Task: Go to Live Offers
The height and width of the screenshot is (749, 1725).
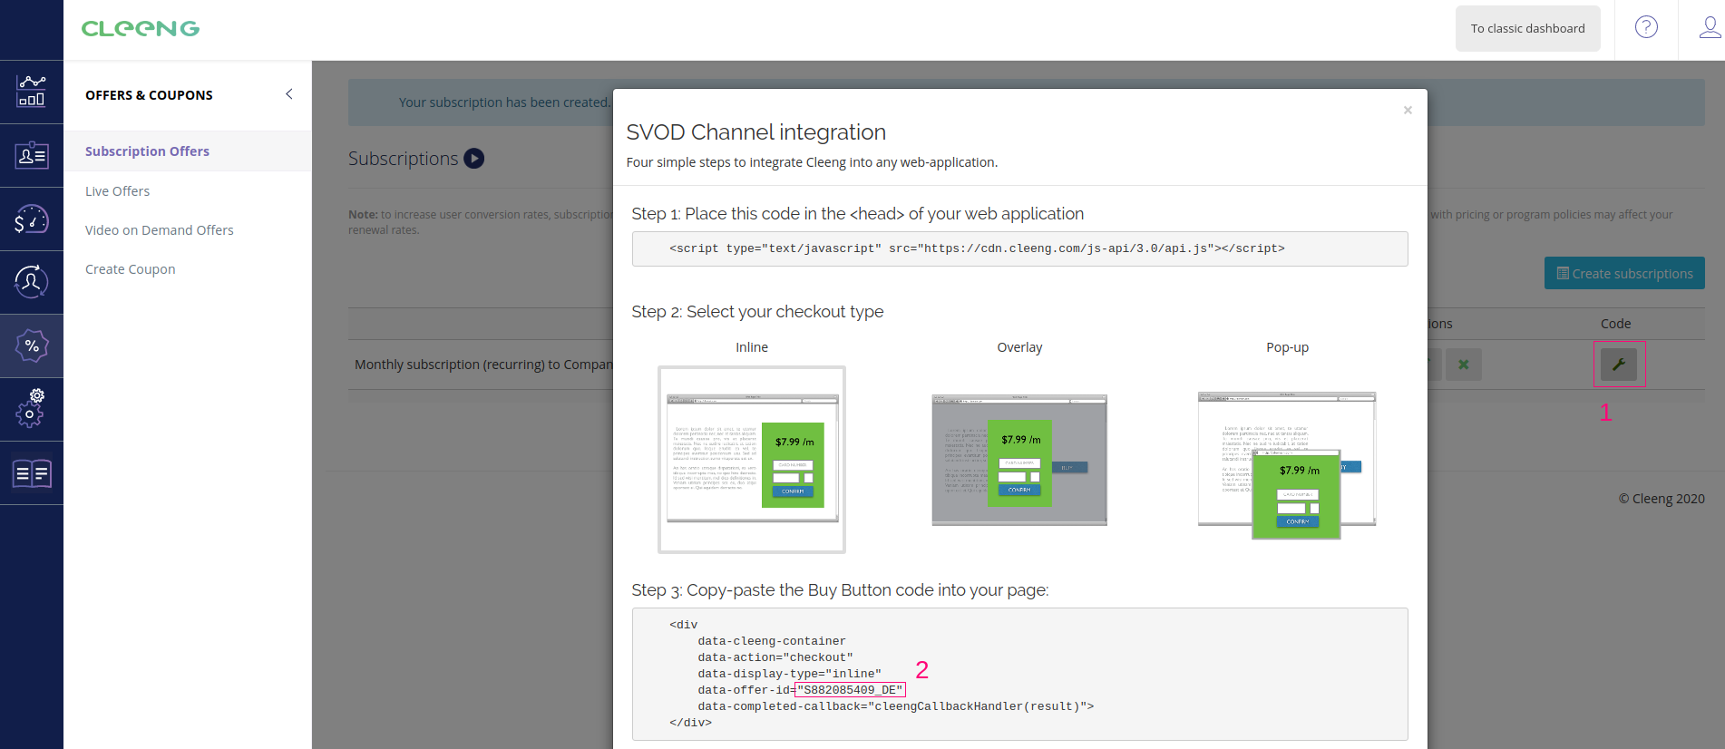Action: [x=117, y=191]
